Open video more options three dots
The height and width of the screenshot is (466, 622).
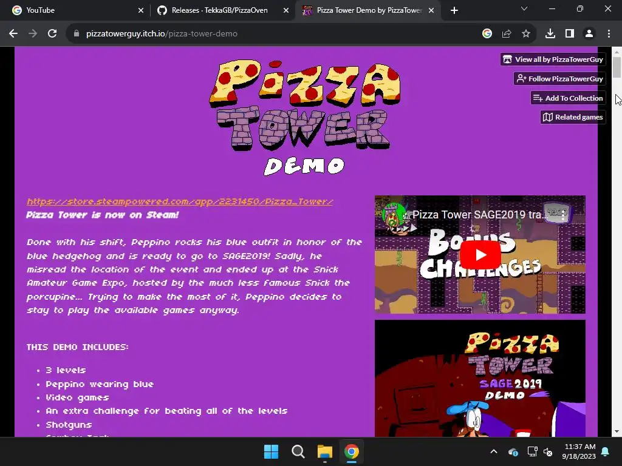tap(563, 214)
